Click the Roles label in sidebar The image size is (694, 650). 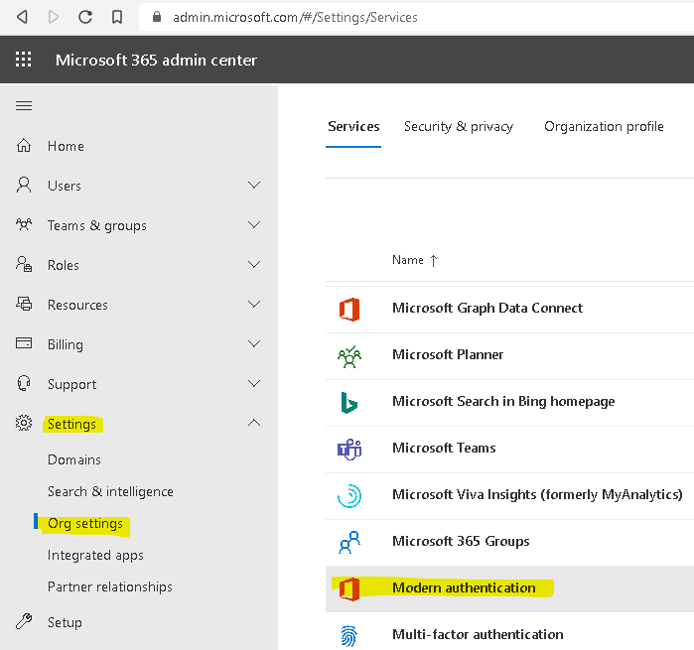[x=64, y=265]
